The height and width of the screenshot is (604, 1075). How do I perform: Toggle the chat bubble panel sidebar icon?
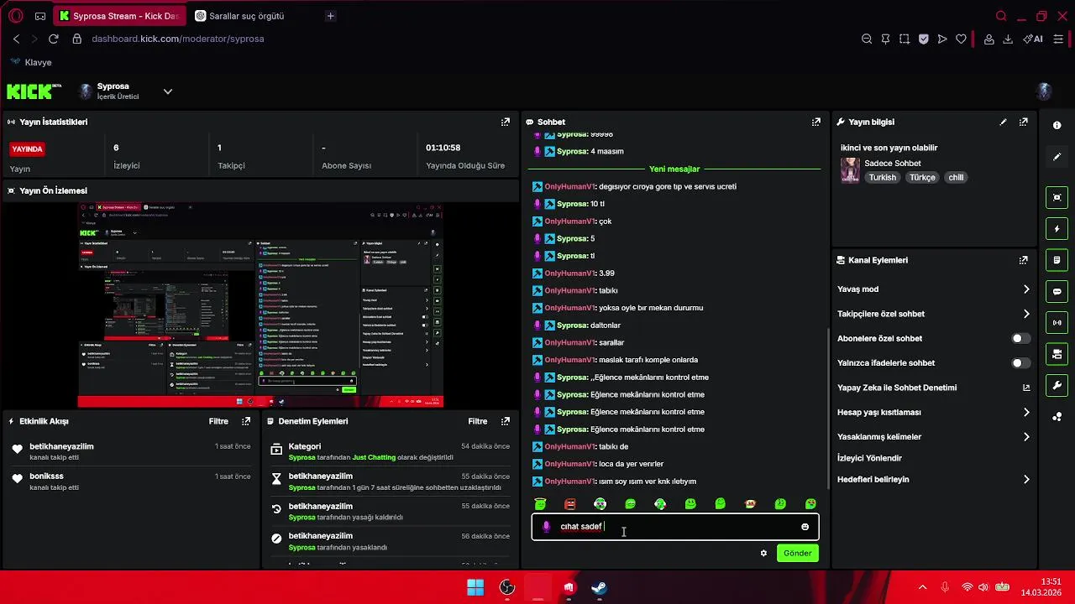1057,291
